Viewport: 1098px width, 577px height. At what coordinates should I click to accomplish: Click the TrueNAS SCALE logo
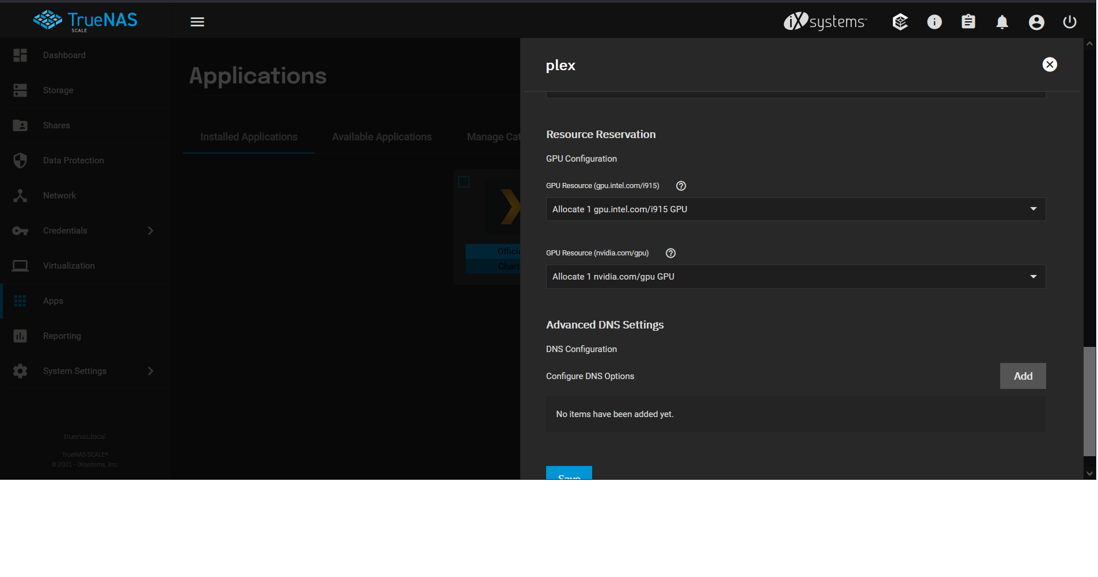(x=85, y=21)
